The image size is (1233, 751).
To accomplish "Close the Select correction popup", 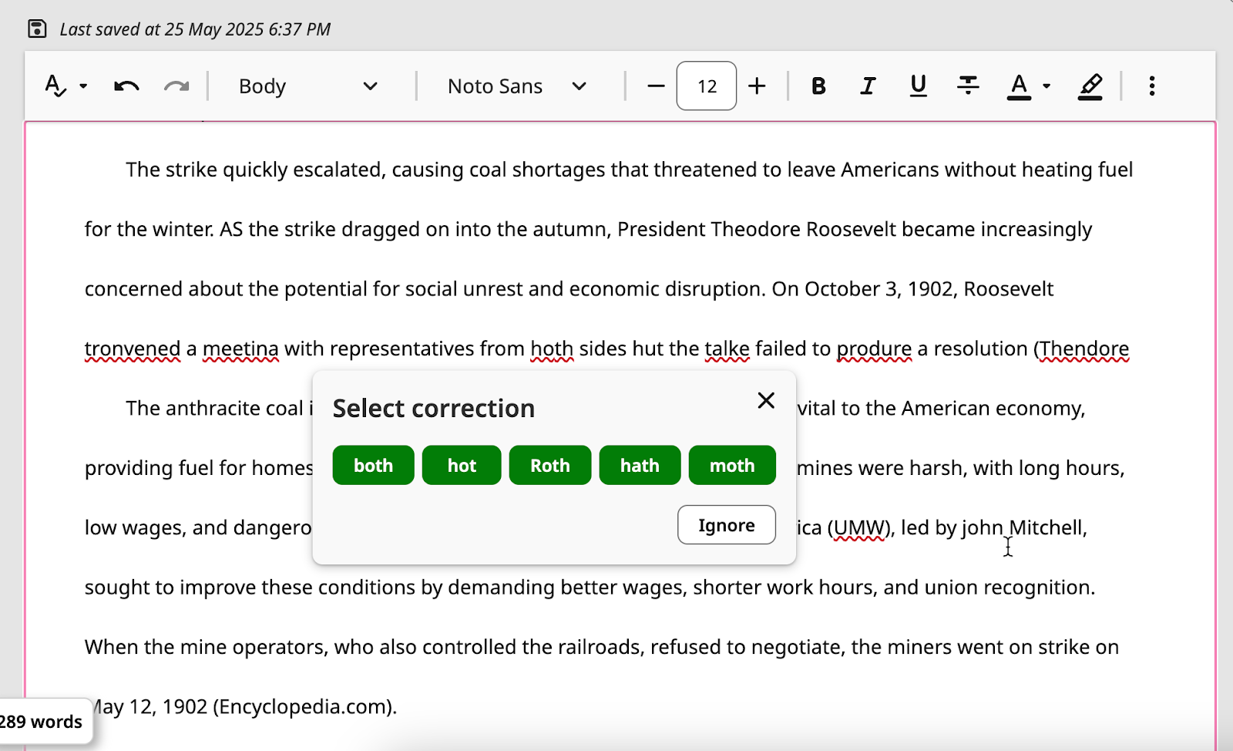I will coord(765,400).
